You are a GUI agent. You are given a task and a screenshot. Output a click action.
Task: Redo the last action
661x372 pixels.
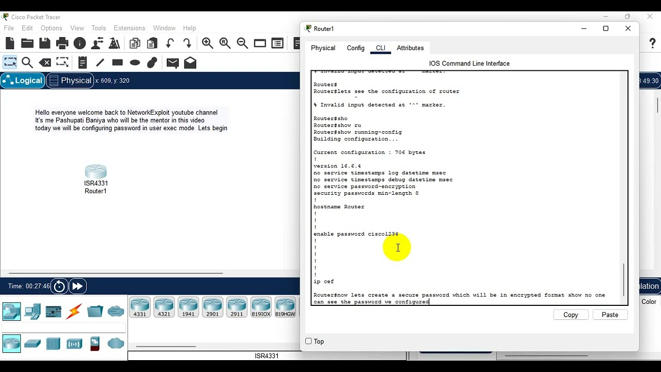point(187,43)
